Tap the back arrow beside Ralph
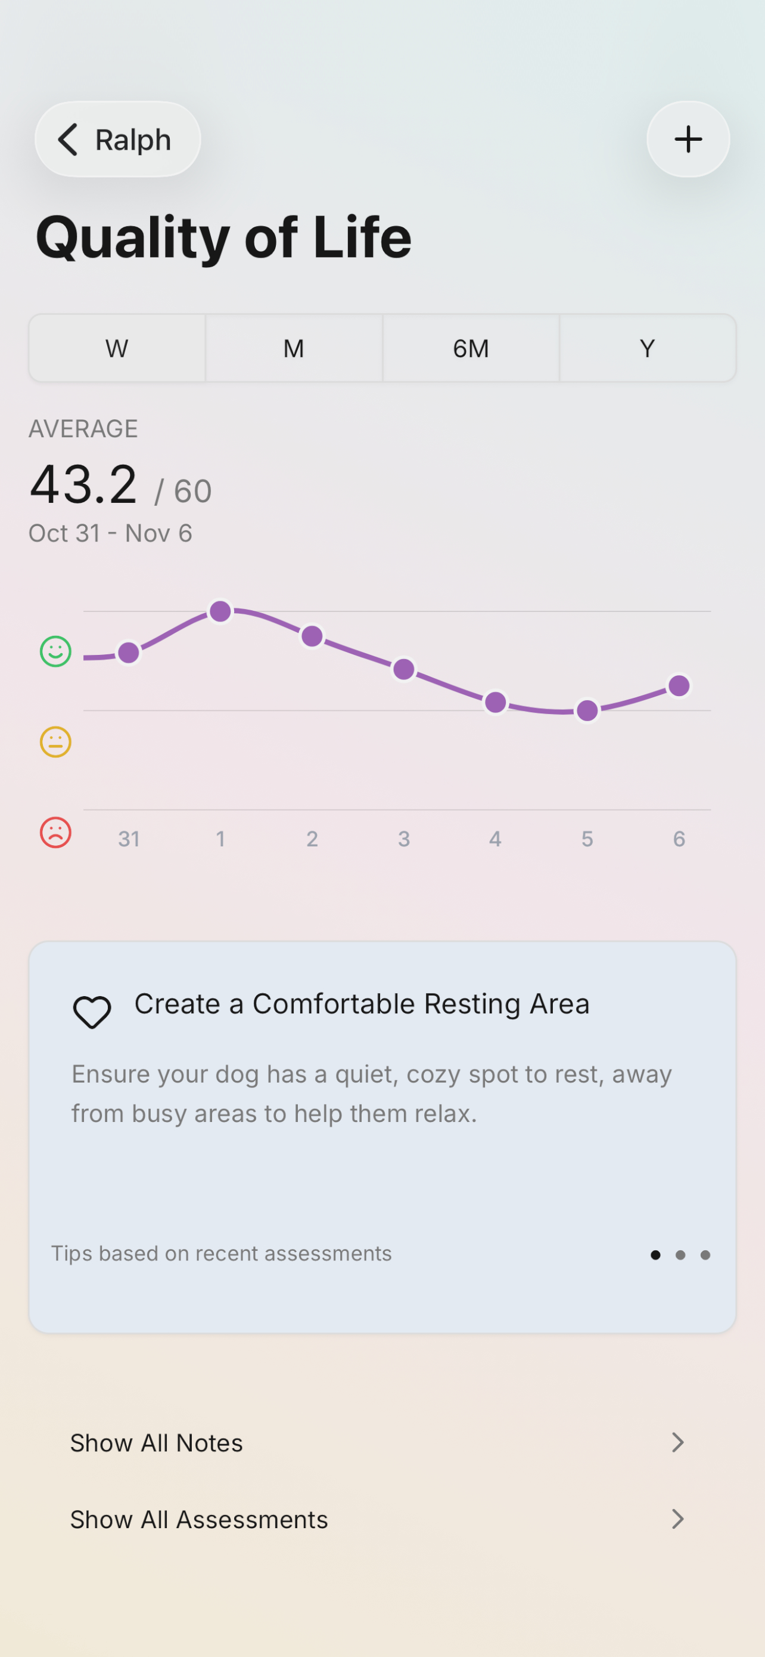The image size is (765, 1657). 69,139
